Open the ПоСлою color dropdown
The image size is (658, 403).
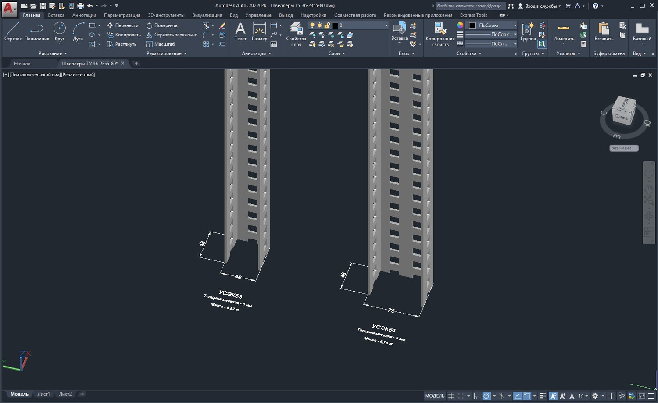[x=492, y=25]
